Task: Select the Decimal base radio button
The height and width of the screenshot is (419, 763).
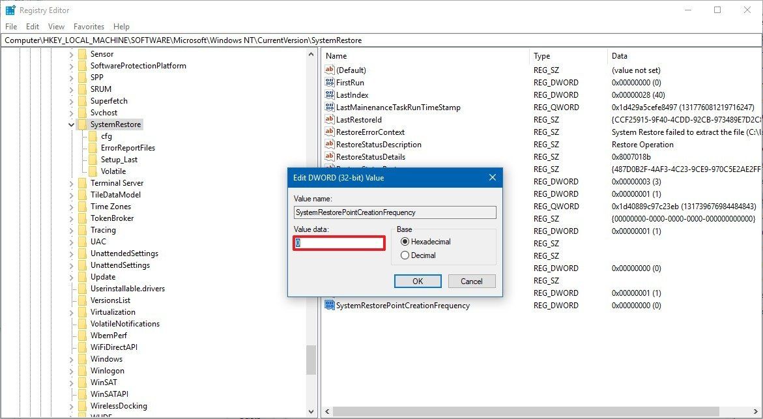Action: (406, 255)
